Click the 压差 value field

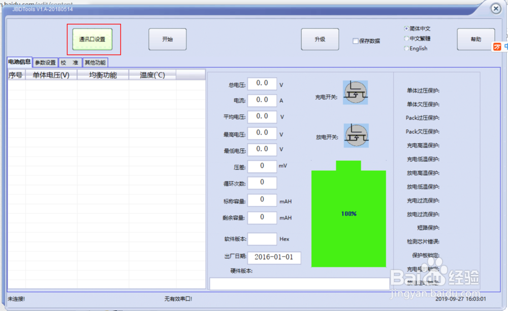pyautogui.click(x=262, y=166)
